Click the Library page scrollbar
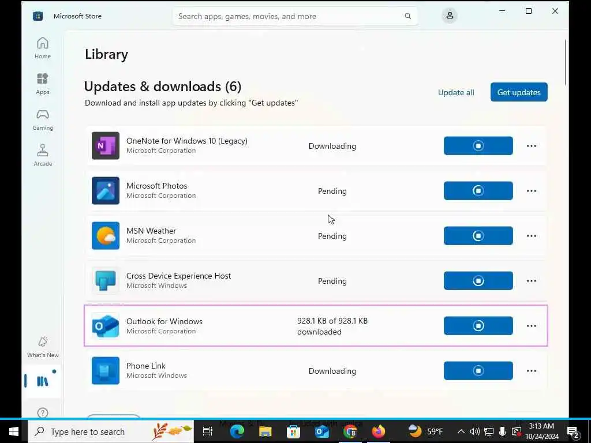Image resolution: width=591 pixels, height=443 pixels. pos(566,62)
